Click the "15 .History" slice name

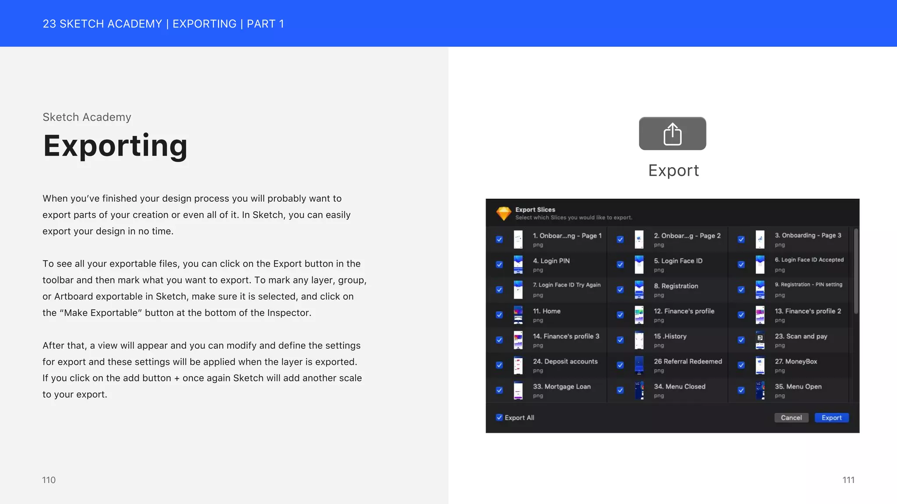point(670,336)
